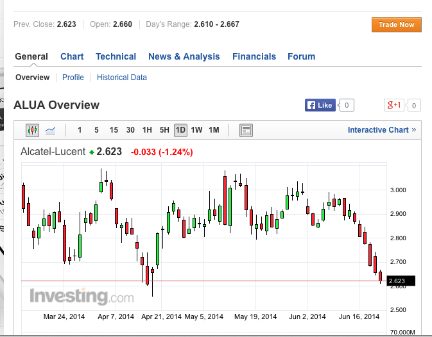The height and width of the screenshot is (337, 432).
Task: Select the Overview sub-tab
Action: pyautogui.click(x=33, y=78)
